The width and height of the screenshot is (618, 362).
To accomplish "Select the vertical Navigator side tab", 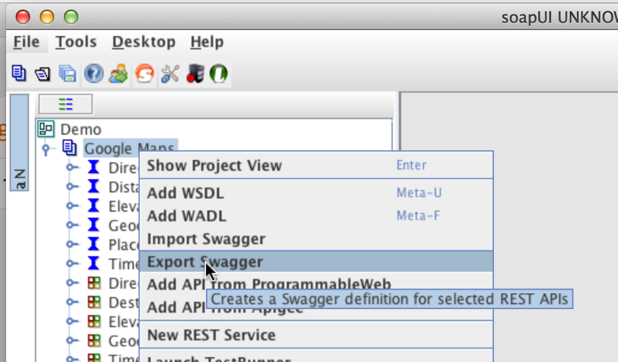I will 19,143.
